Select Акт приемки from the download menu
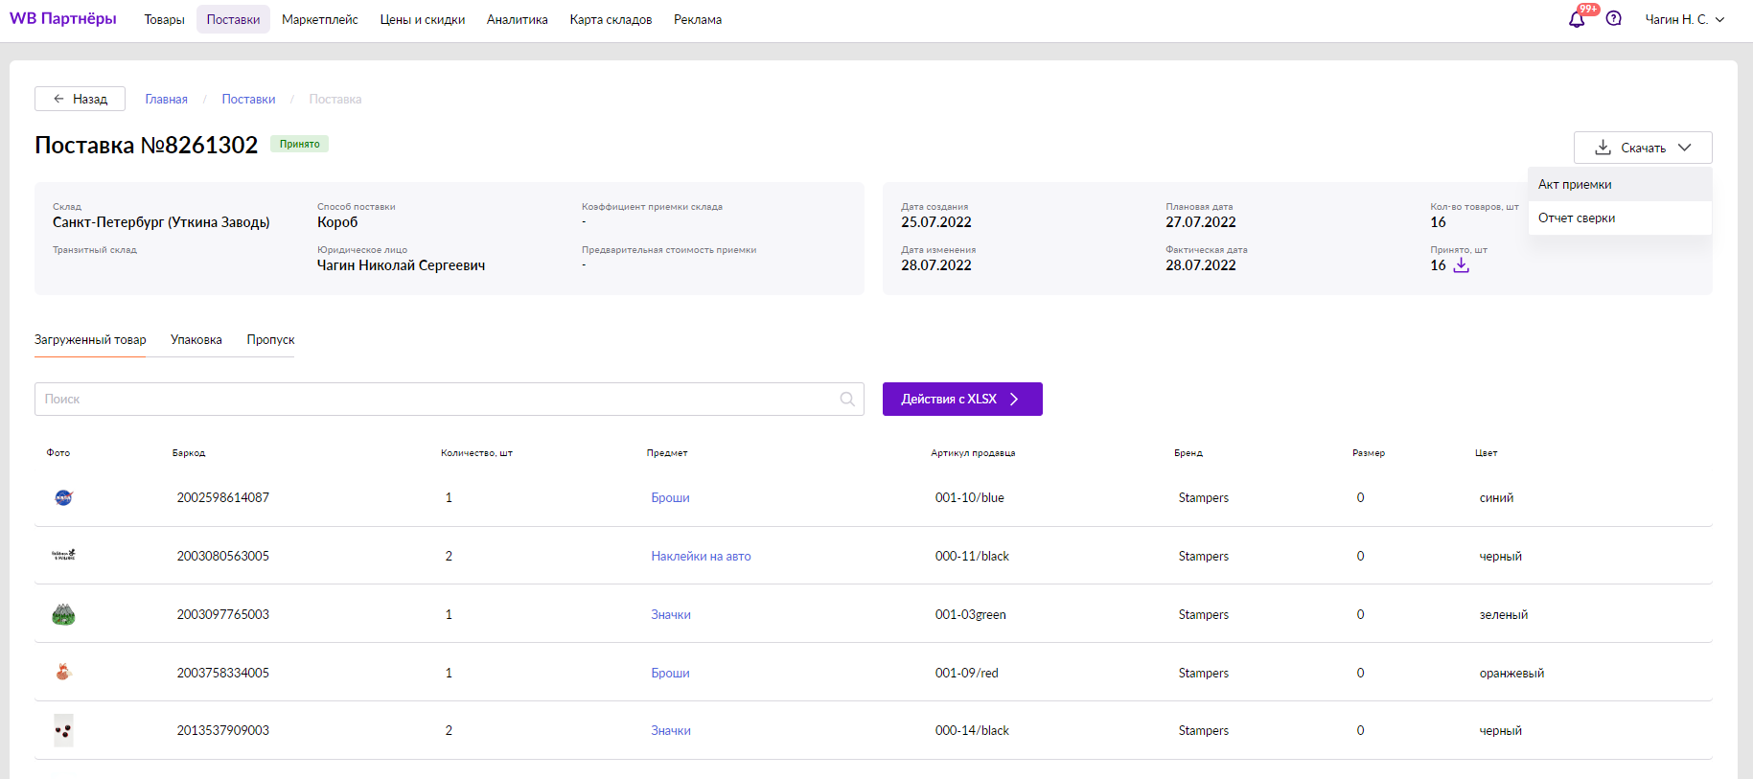 click(1575, 185)
